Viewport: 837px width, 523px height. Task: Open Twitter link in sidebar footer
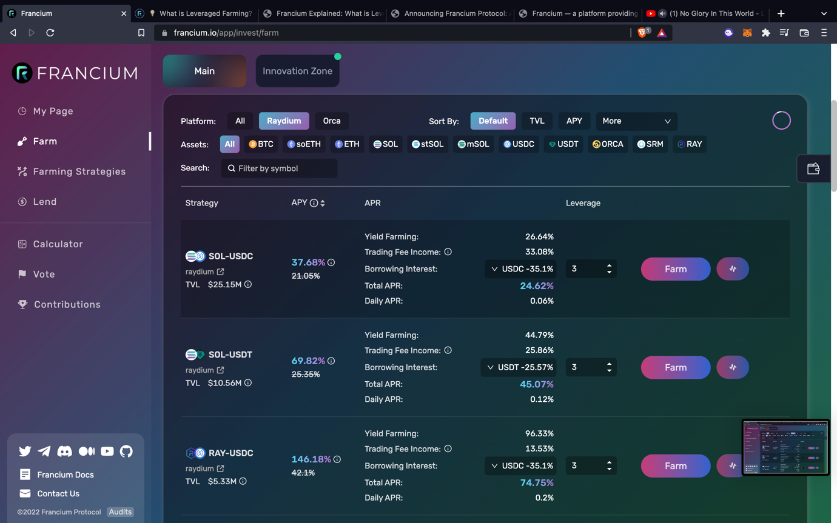pyautogui.click(x=25, y=451)
